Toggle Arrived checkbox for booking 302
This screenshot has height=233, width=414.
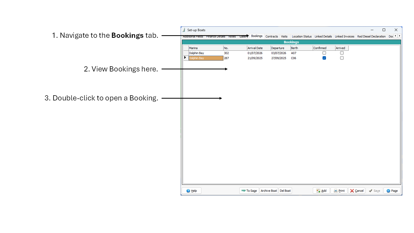[342, 53]
